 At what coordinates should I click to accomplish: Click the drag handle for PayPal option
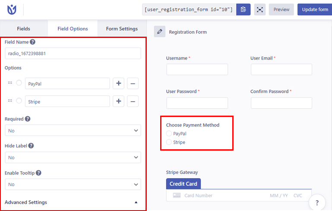10,83
